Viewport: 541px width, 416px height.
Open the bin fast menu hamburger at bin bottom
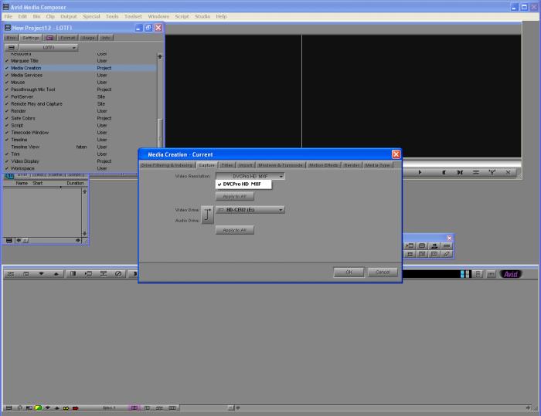click(9, 240)
